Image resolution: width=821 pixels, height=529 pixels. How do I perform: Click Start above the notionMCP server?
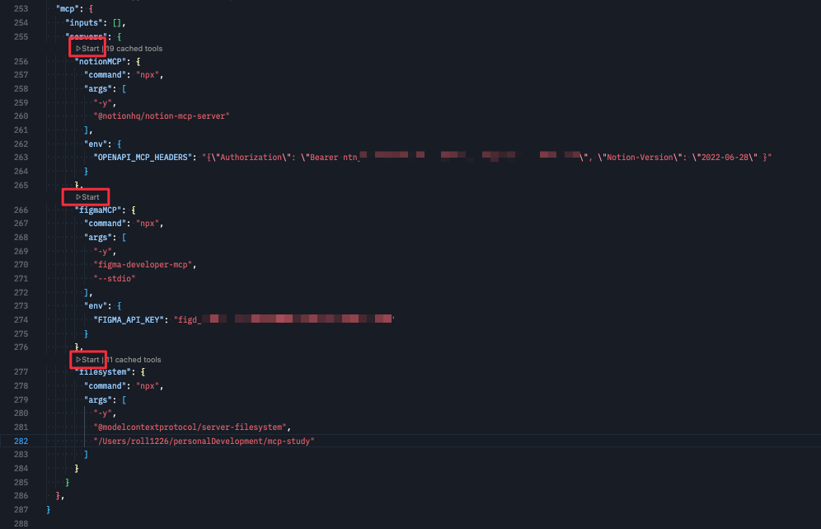click(87, 48)
